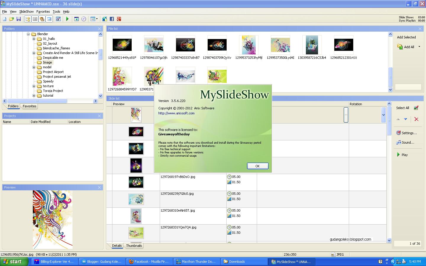Create a new slideshow via toolbar icon
The height and width of the screenshot is (266, 426).
4,19
